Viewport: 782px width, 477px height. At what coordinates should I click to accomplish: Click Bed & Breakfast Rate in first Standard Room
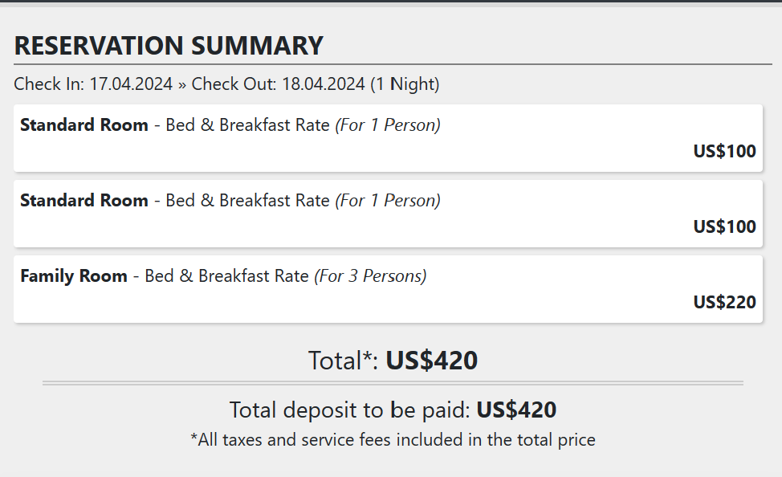click(x=247, y=125)
